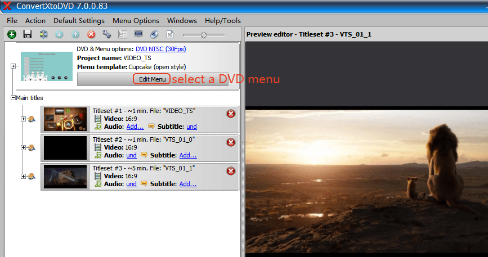The height and width of the screenshot is (257, 488).
Task: Click the red remove icon in toolbar
Action: point(91,35)
